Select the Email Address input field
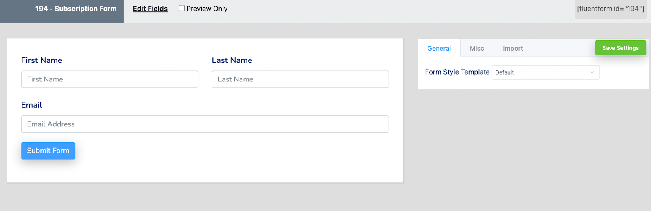Viewport: 651px width, 211px height. [x=205, y=124]
